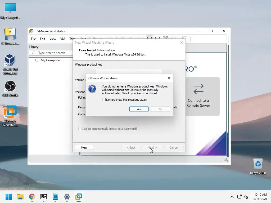The width and height of the screenshot is (271, 203).
Task: Click the Library search magnifier icon
Action: (x=34, y=53)
